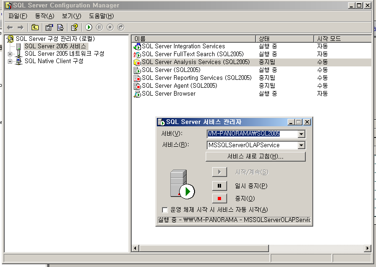
Task: Click the SQL Server 2005 네트워크 구성 icon
Action: [19, 54]
